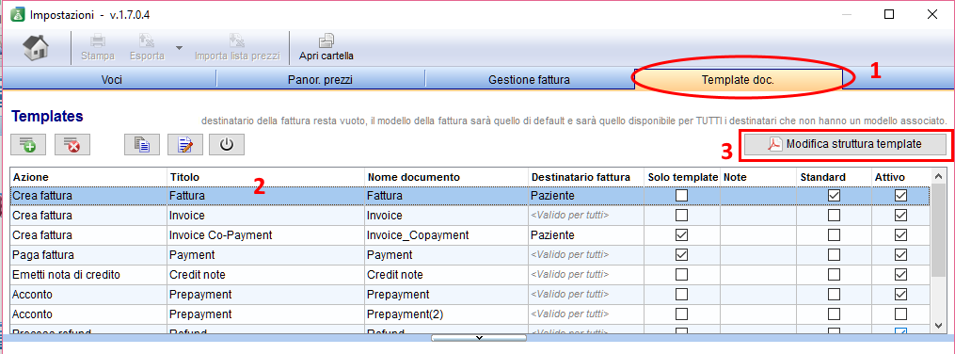
Task: Click the Attivo column header
Action: pos(900,177)
